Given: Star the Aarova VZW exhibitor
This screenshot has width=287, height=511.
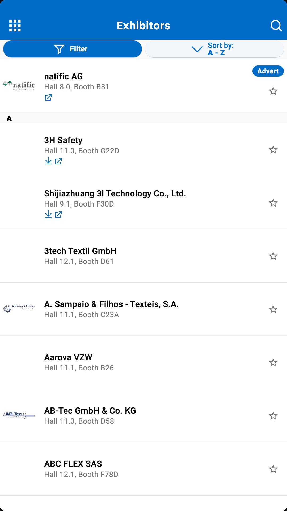Looking at the screenshot, I should click(273, 362).
